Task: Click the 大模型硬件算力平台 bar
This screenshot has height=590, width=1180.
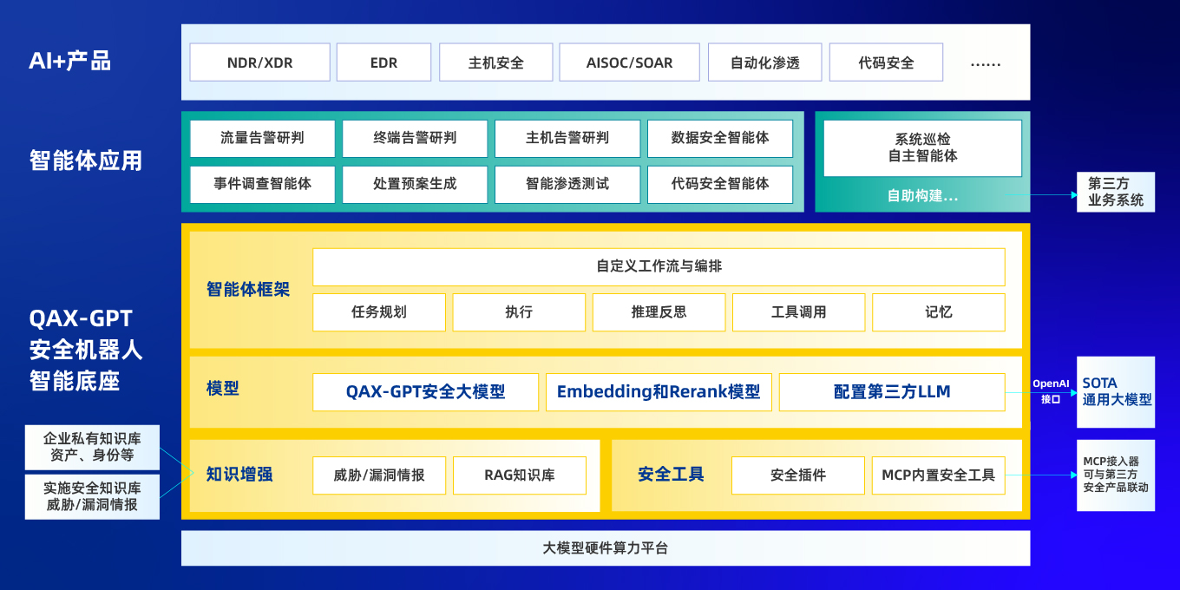Action: coord(606,548)
